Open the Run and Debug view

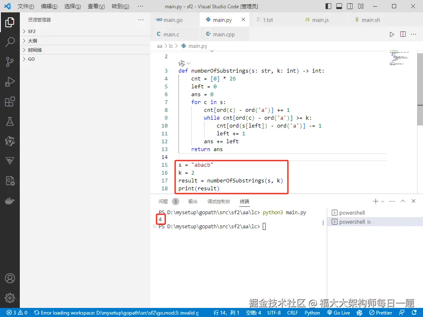(10, 82)
